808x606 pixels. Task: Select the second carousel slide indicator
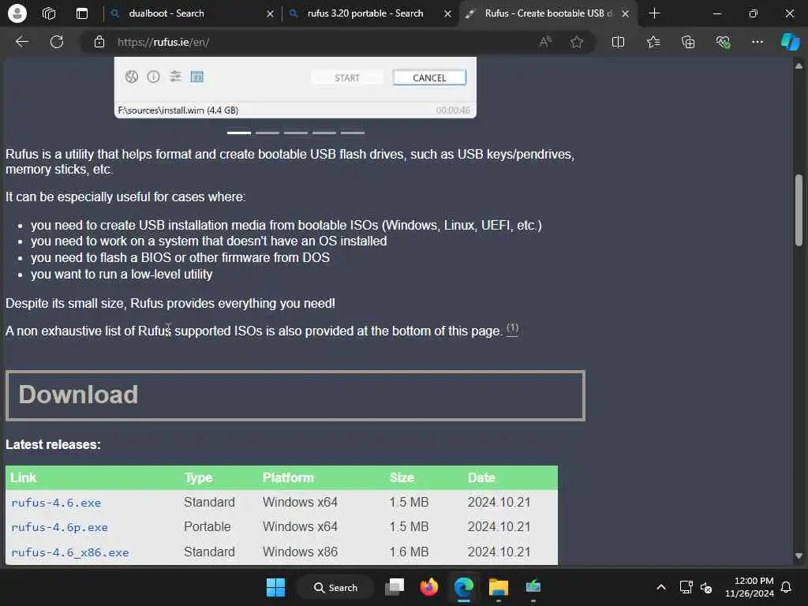(267, 133)
